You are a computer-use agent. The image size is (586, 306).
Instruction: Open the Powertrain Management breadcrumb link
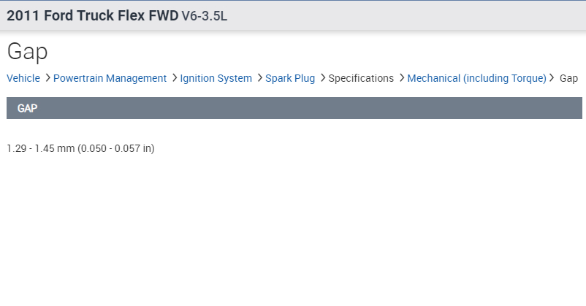110,78
